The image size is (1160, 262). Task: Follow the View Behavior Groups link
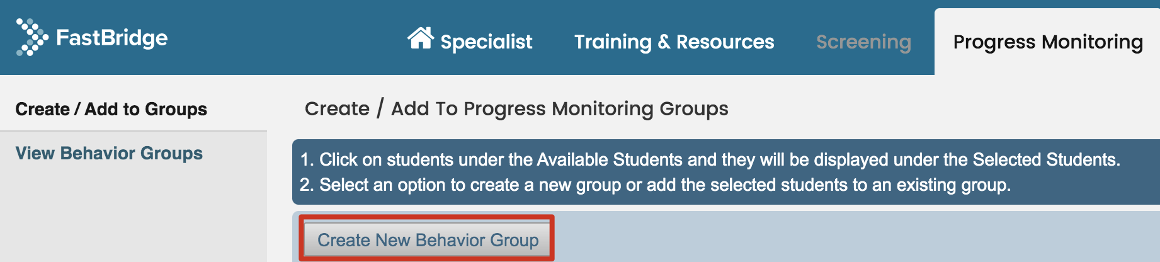point(109,153)
